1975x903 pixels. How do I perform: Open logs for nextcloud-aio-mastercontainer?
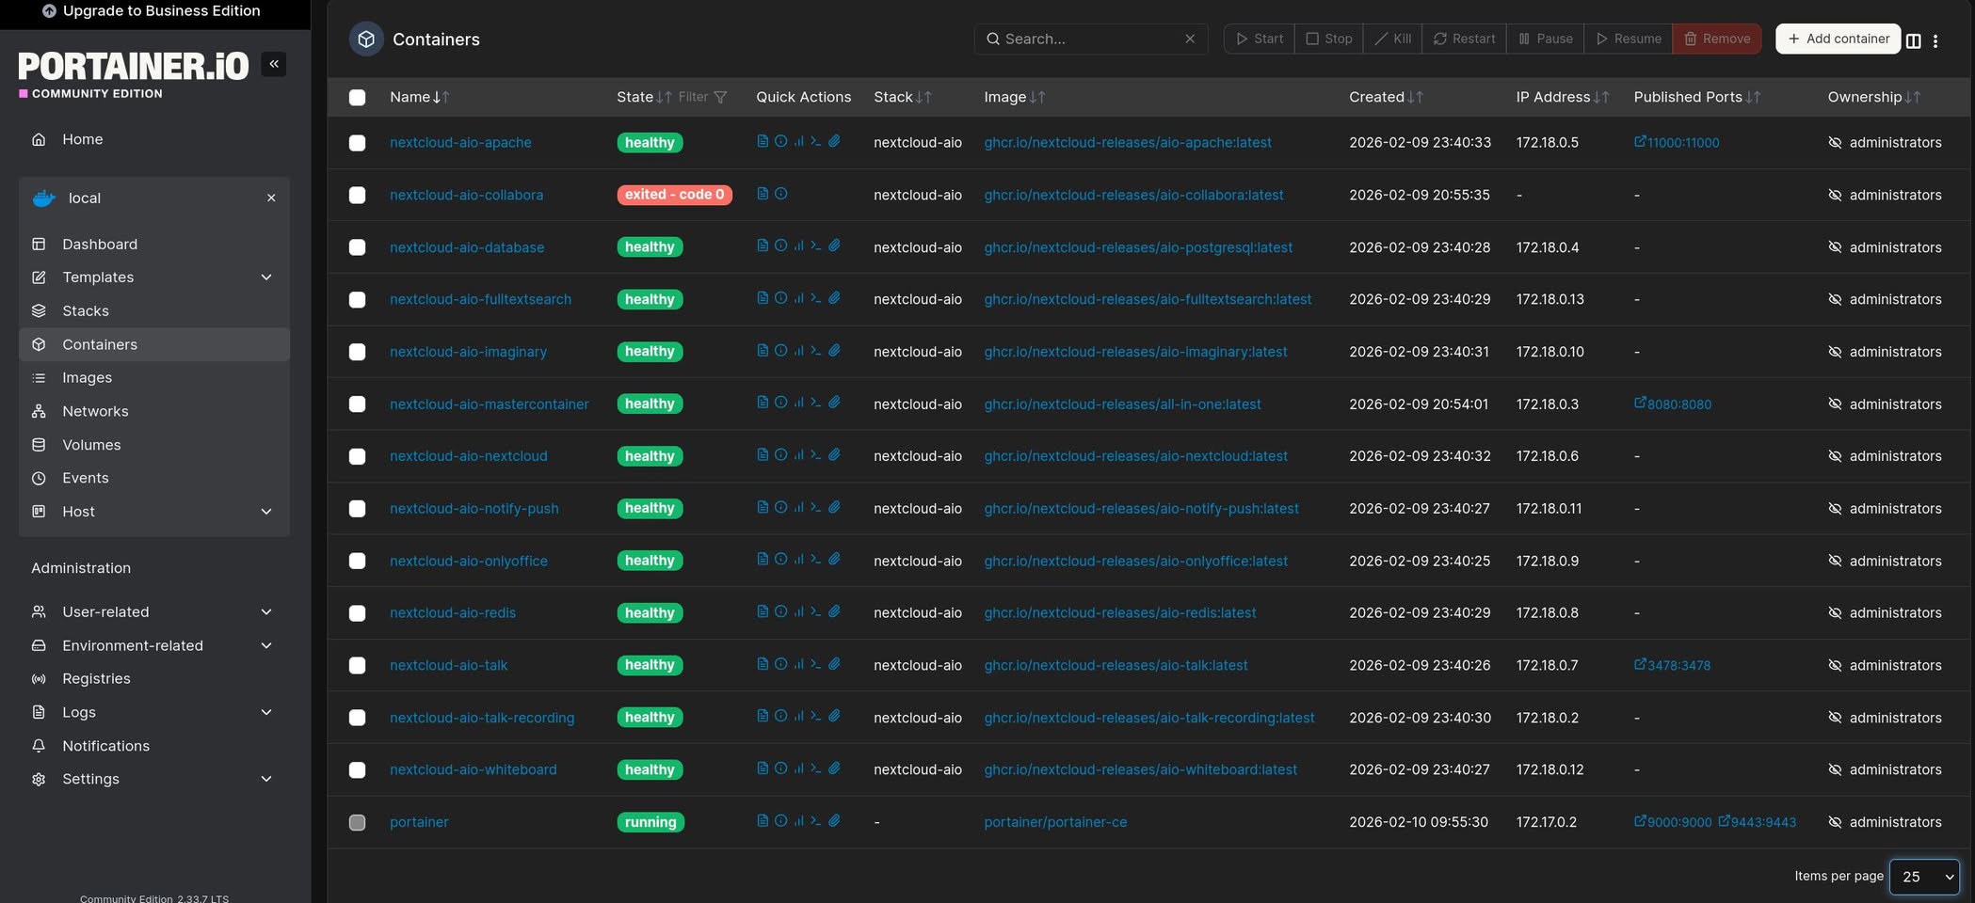[763, 403]
